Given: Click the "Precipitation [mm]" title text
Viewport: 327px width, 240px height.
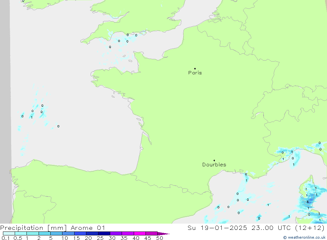Looking at the screenshot, I should point(33,228).
